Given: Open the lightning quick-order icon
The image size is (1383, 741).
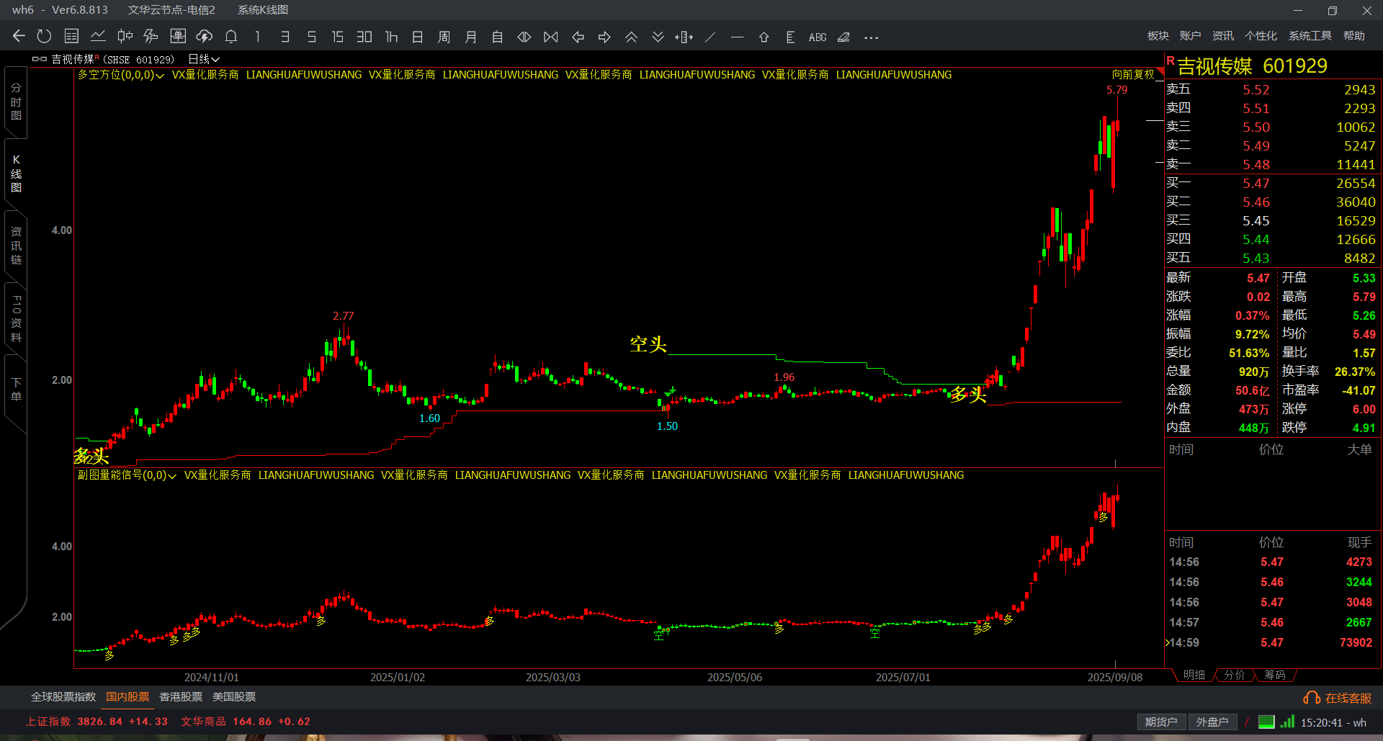Looking at the screenshot, I should tap(151, 37).
